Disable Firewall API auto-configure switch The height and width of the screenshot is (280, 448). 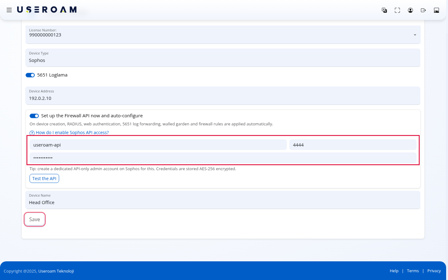[34, 116]
